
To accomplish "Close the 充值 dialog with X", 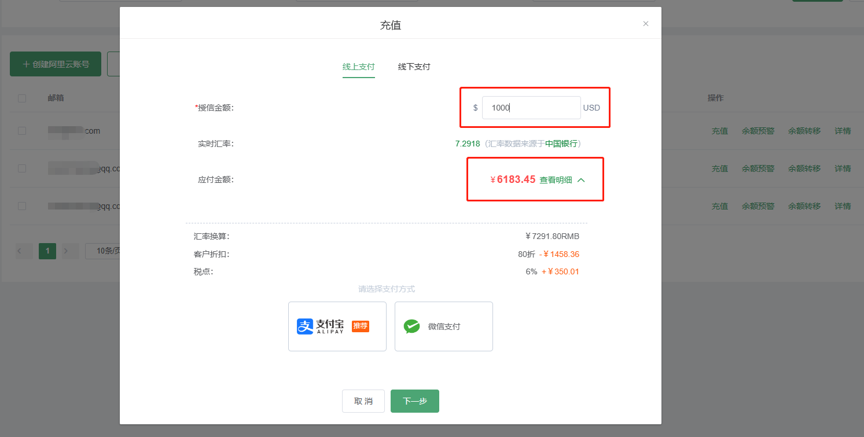I will (646, 24).
